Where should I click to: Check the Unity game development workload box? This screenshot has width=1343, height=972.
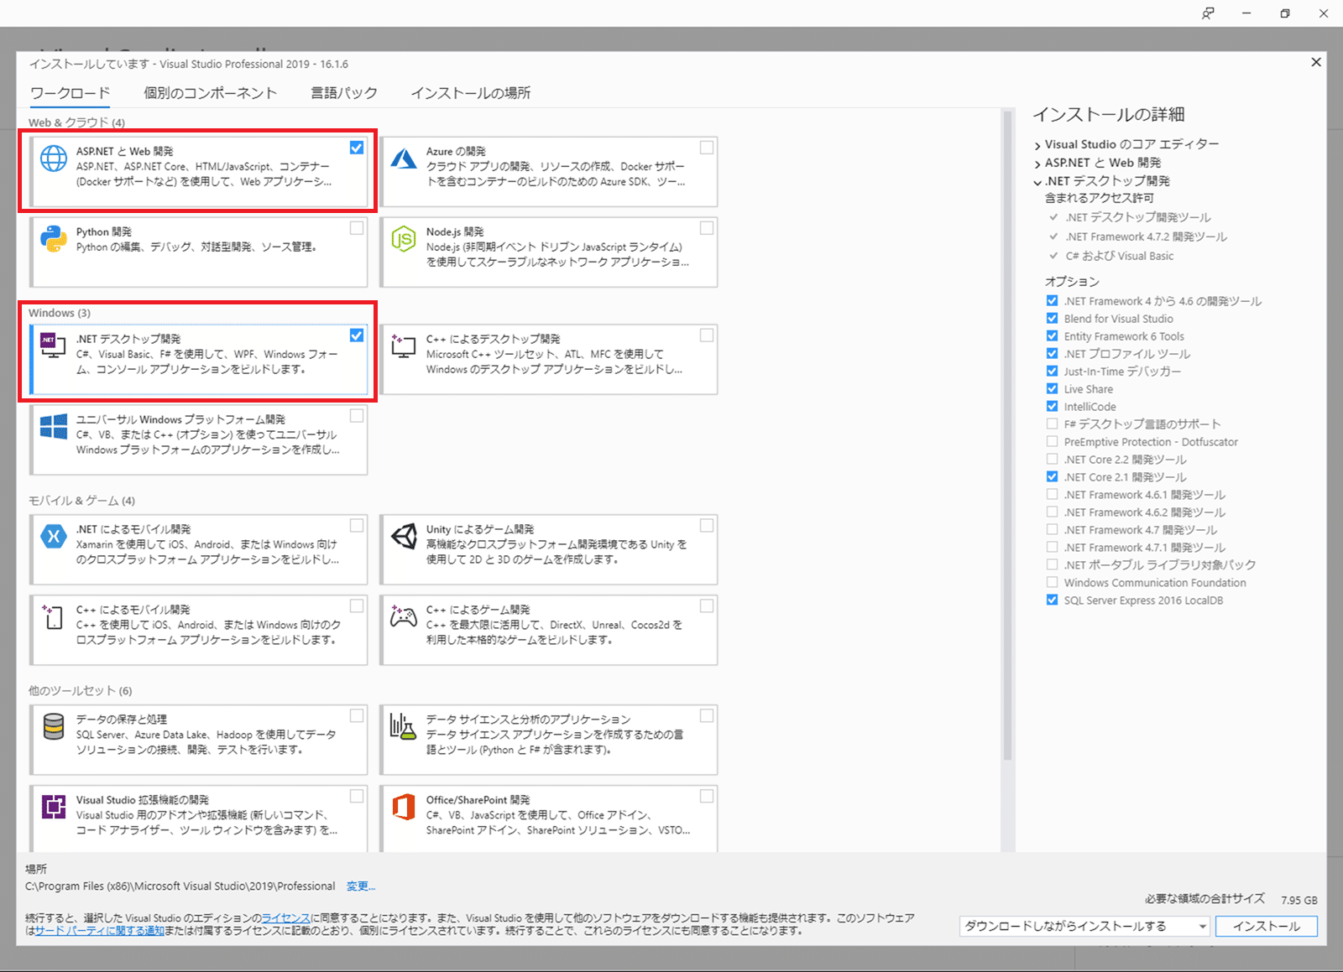click(707, 526)
